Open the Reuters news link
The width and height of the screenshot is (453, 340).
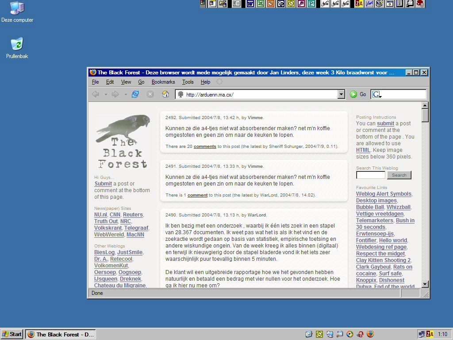(133, 215)
